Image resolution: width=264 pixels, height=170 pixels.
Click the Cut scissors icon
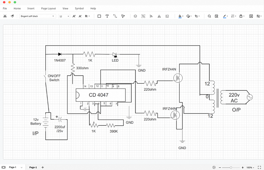click(x=5, y=16)
